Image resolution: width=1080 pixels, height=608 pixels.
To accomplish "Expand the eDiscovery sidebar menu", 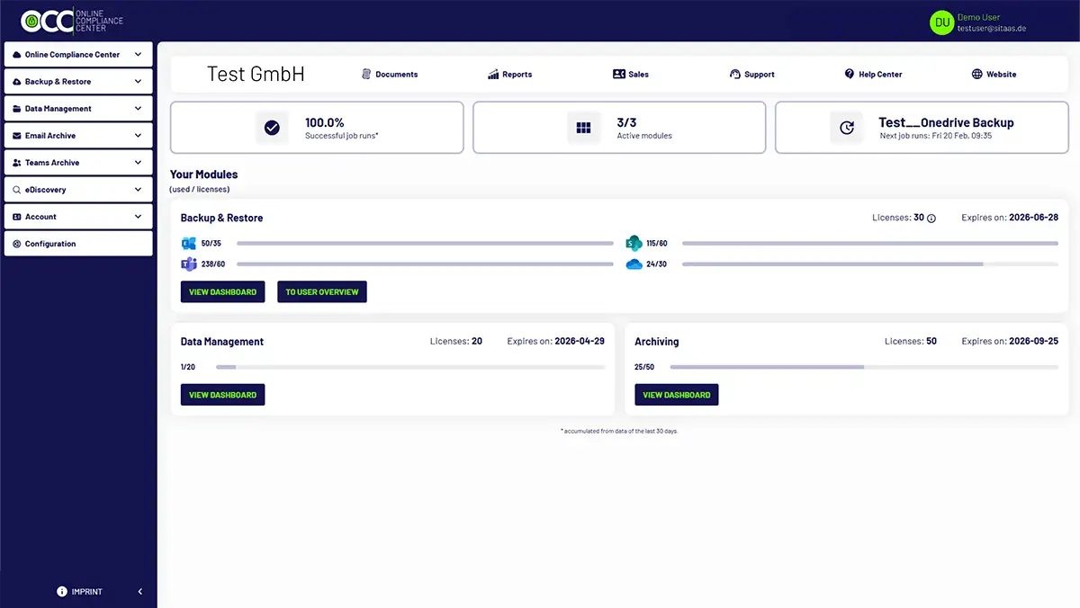I will [x=77, y=190].
